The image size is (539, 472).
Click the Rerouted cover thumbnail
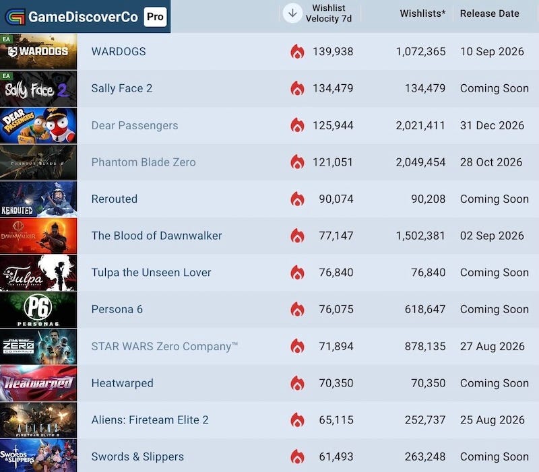coord(38,199)
